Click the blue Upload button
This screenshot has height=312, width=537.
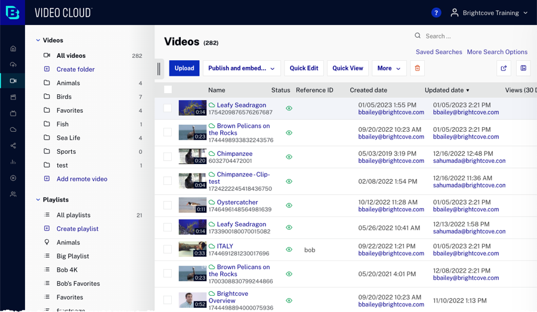184,68
